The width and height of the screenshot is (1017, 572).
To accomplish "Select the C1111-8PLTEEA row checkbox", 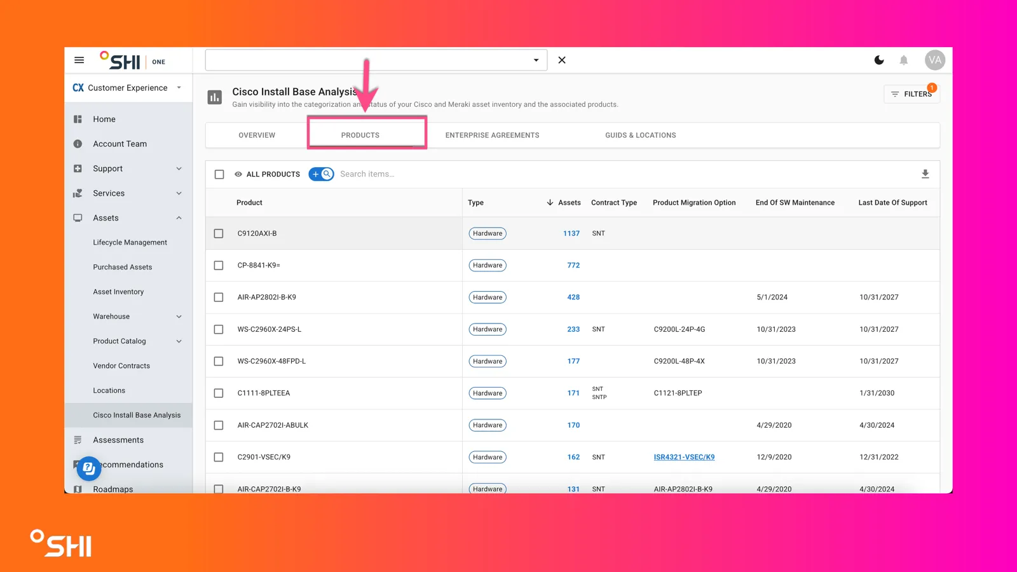I will tap(219, 393).
